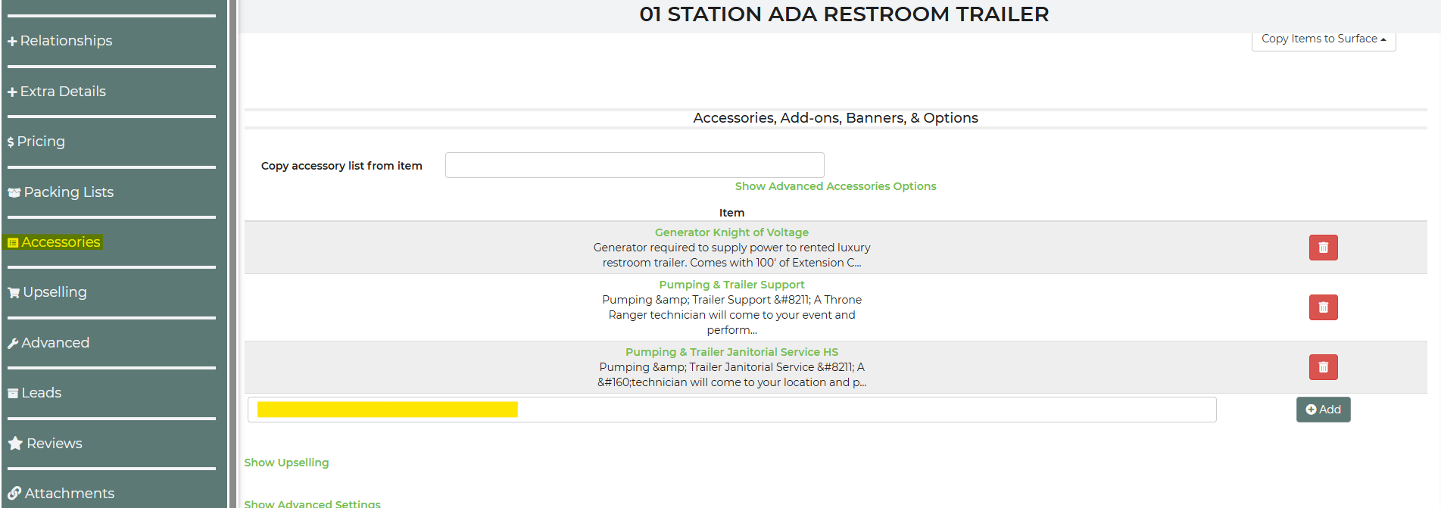Screen dimensions: 1441x508
Task: Open the Pricing menu item
Action: pos(36,142)
